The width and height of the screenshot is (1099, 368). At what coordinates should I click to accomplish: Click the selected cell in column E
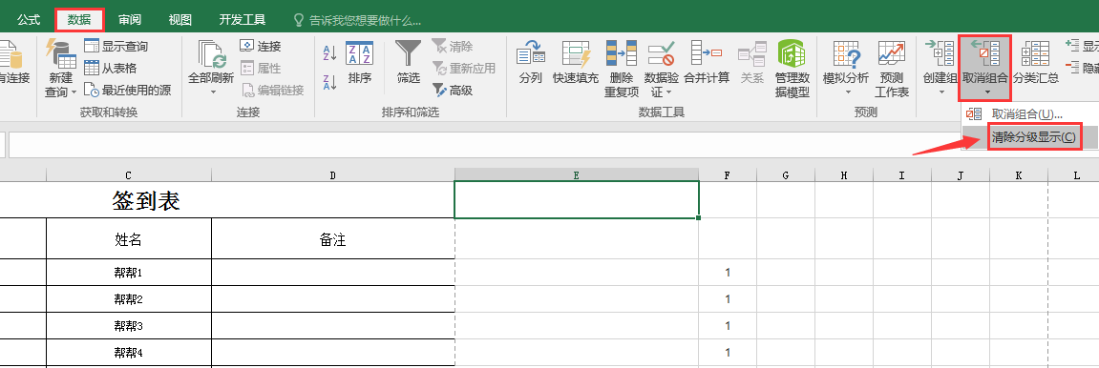coord(577,199)
